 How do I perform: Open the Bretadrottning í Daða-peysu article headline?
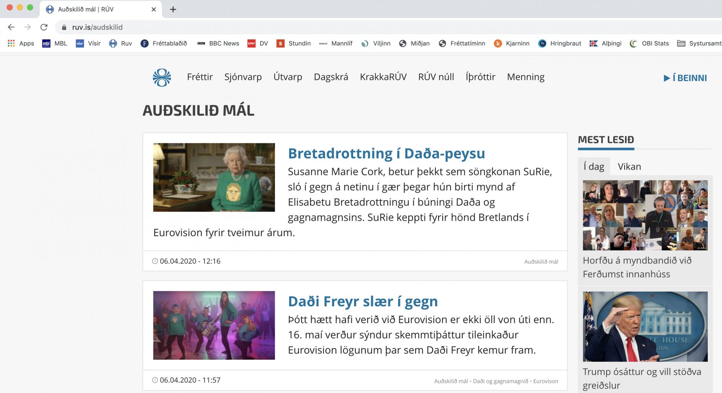(386, 153)
